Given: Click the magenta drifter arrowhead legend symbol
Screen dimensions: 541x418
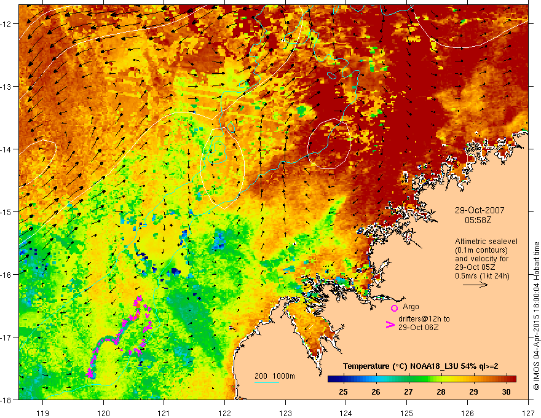Looking at the screenshot, I should tap(390, 325).
